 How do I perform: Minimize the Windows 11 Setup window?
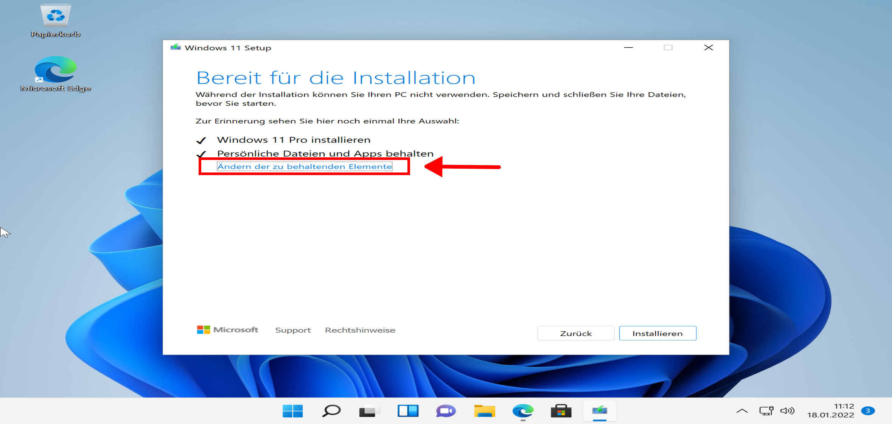click(x=628, y=48)
